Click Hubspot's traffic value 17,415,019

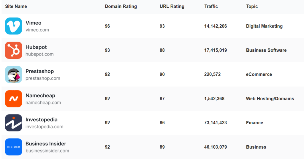[x=215, y=50]
